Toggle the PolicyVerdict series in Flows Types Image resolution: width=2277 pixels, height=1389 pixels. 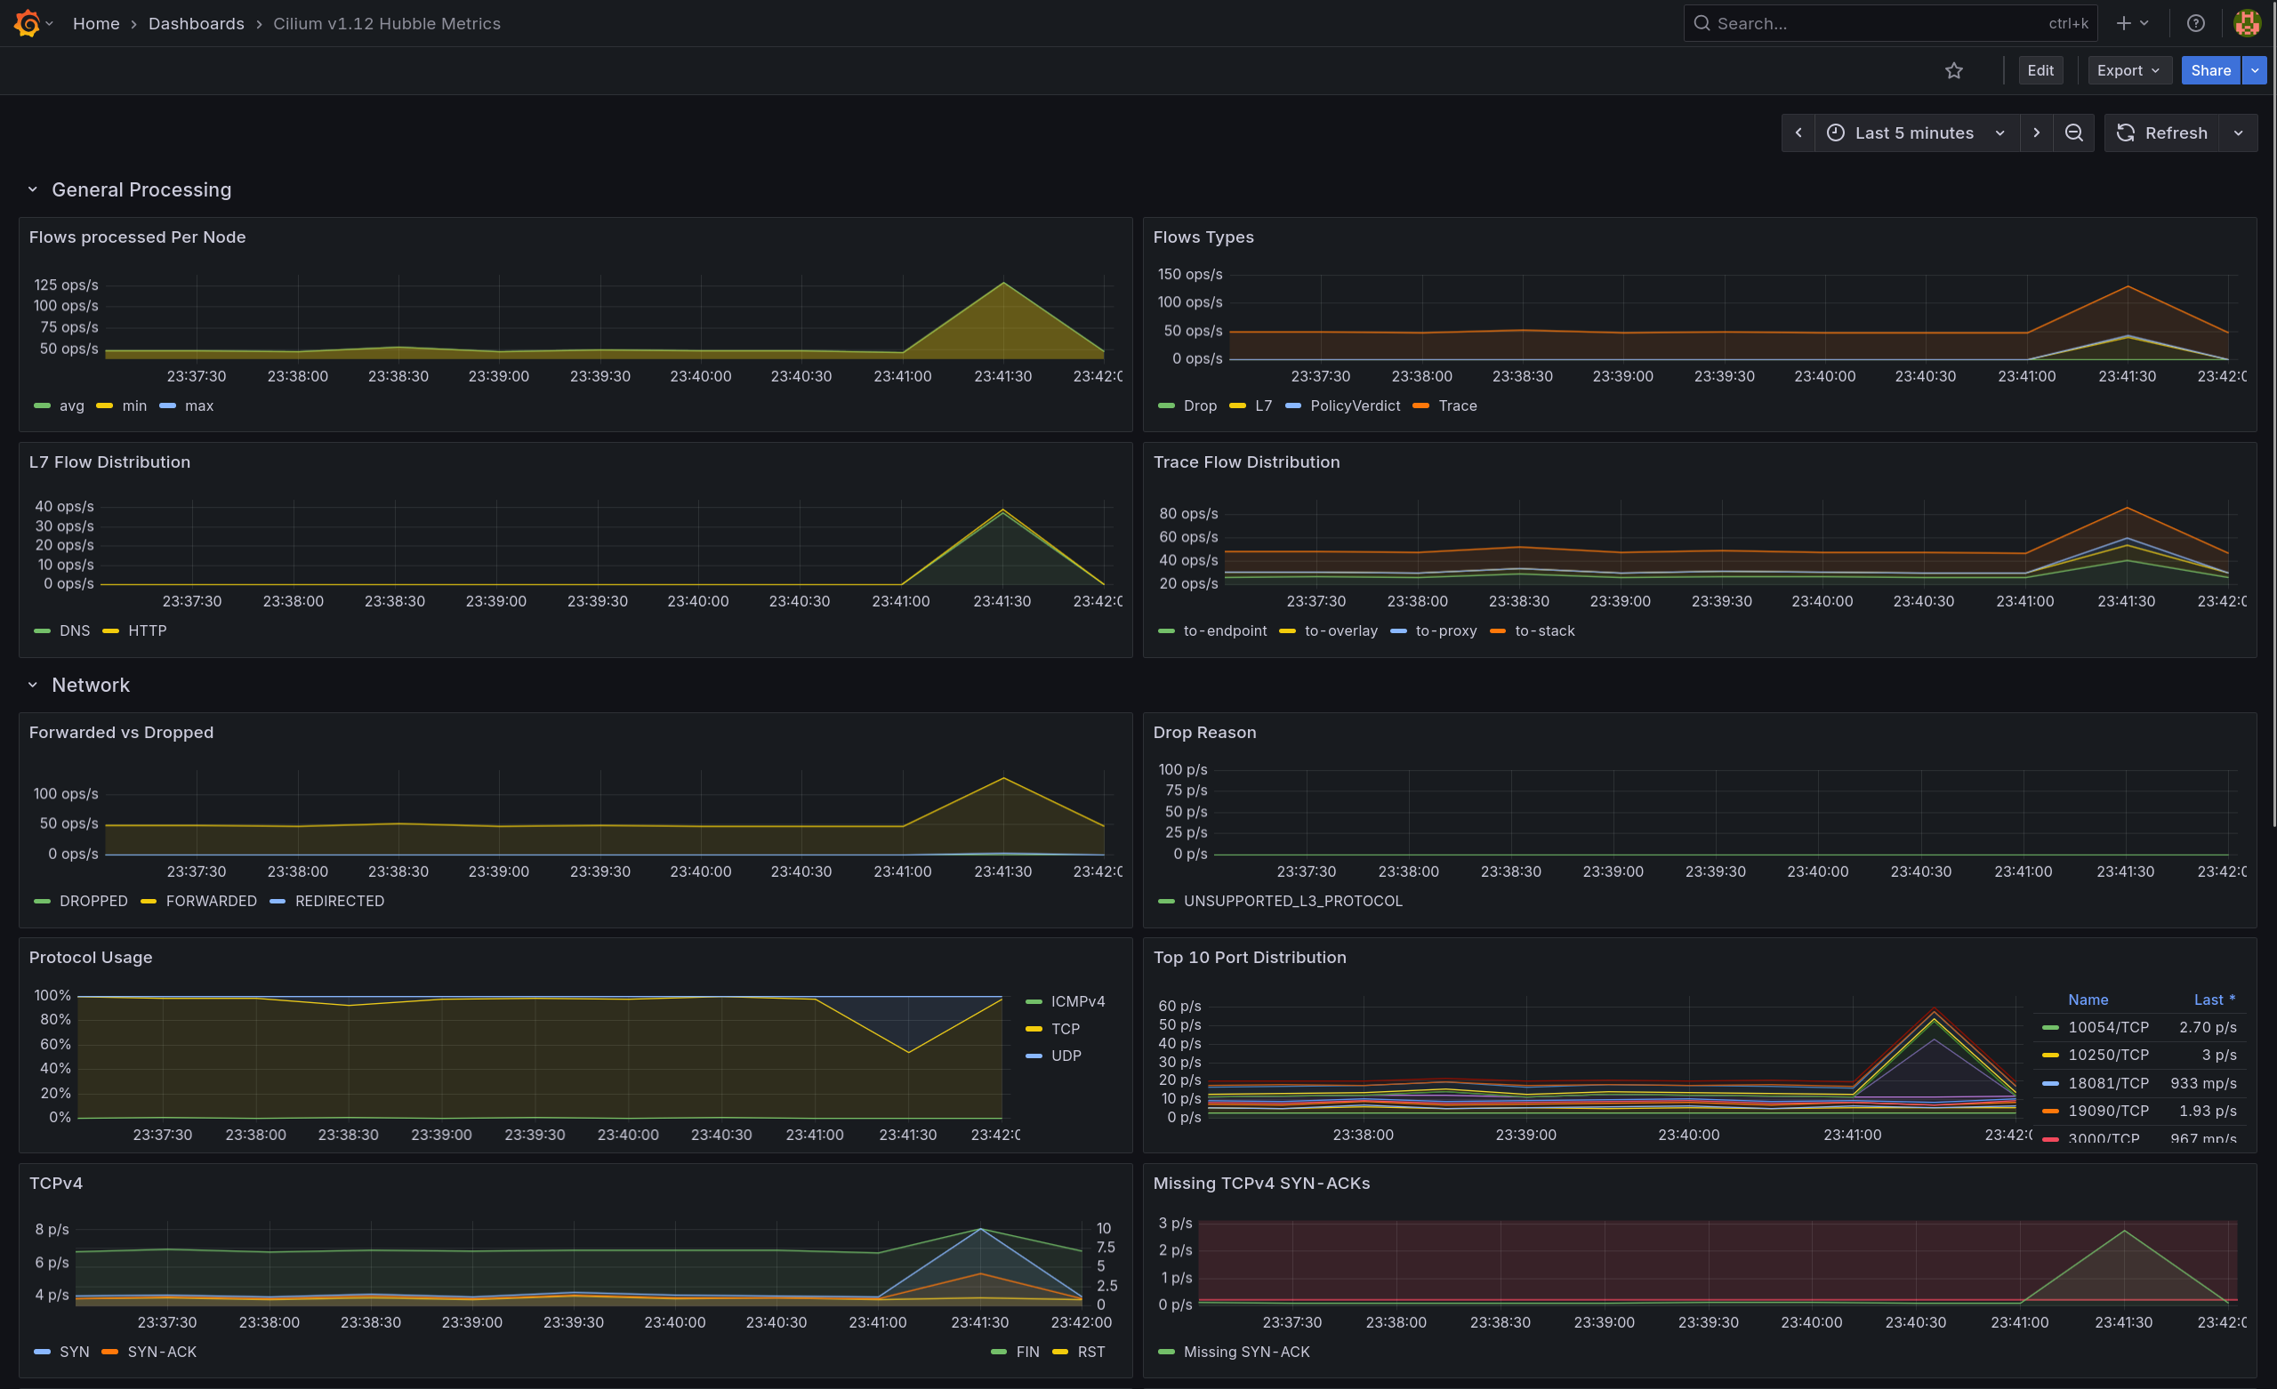1354,405
